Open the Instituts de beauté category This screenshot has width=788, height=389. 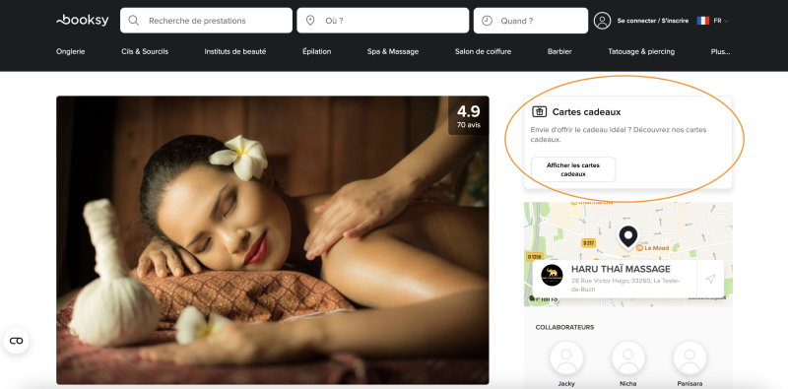235,51
